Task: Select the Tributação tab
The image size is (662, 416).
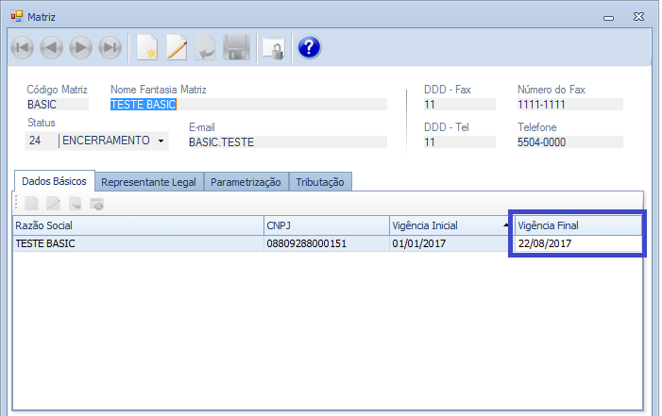Action: 320,182
